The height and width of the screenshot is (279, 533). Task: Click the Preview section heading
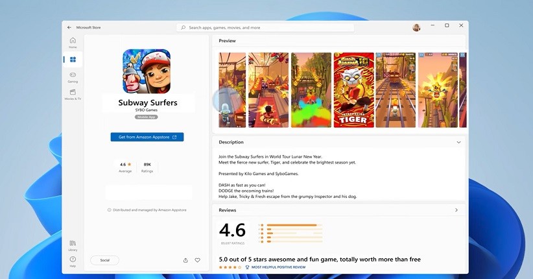click(x=227, y=41)
